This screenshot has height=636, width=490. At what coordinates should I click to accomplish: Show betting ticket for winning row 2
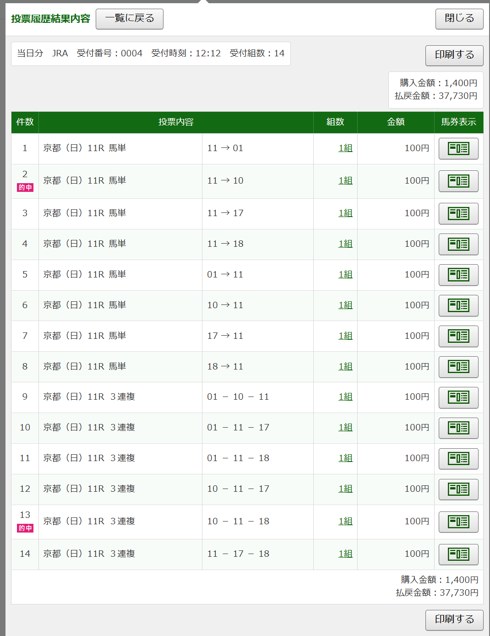(x=458, y=181)
